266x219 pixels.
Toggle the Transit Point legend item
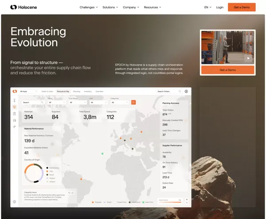tap(120, 202)
